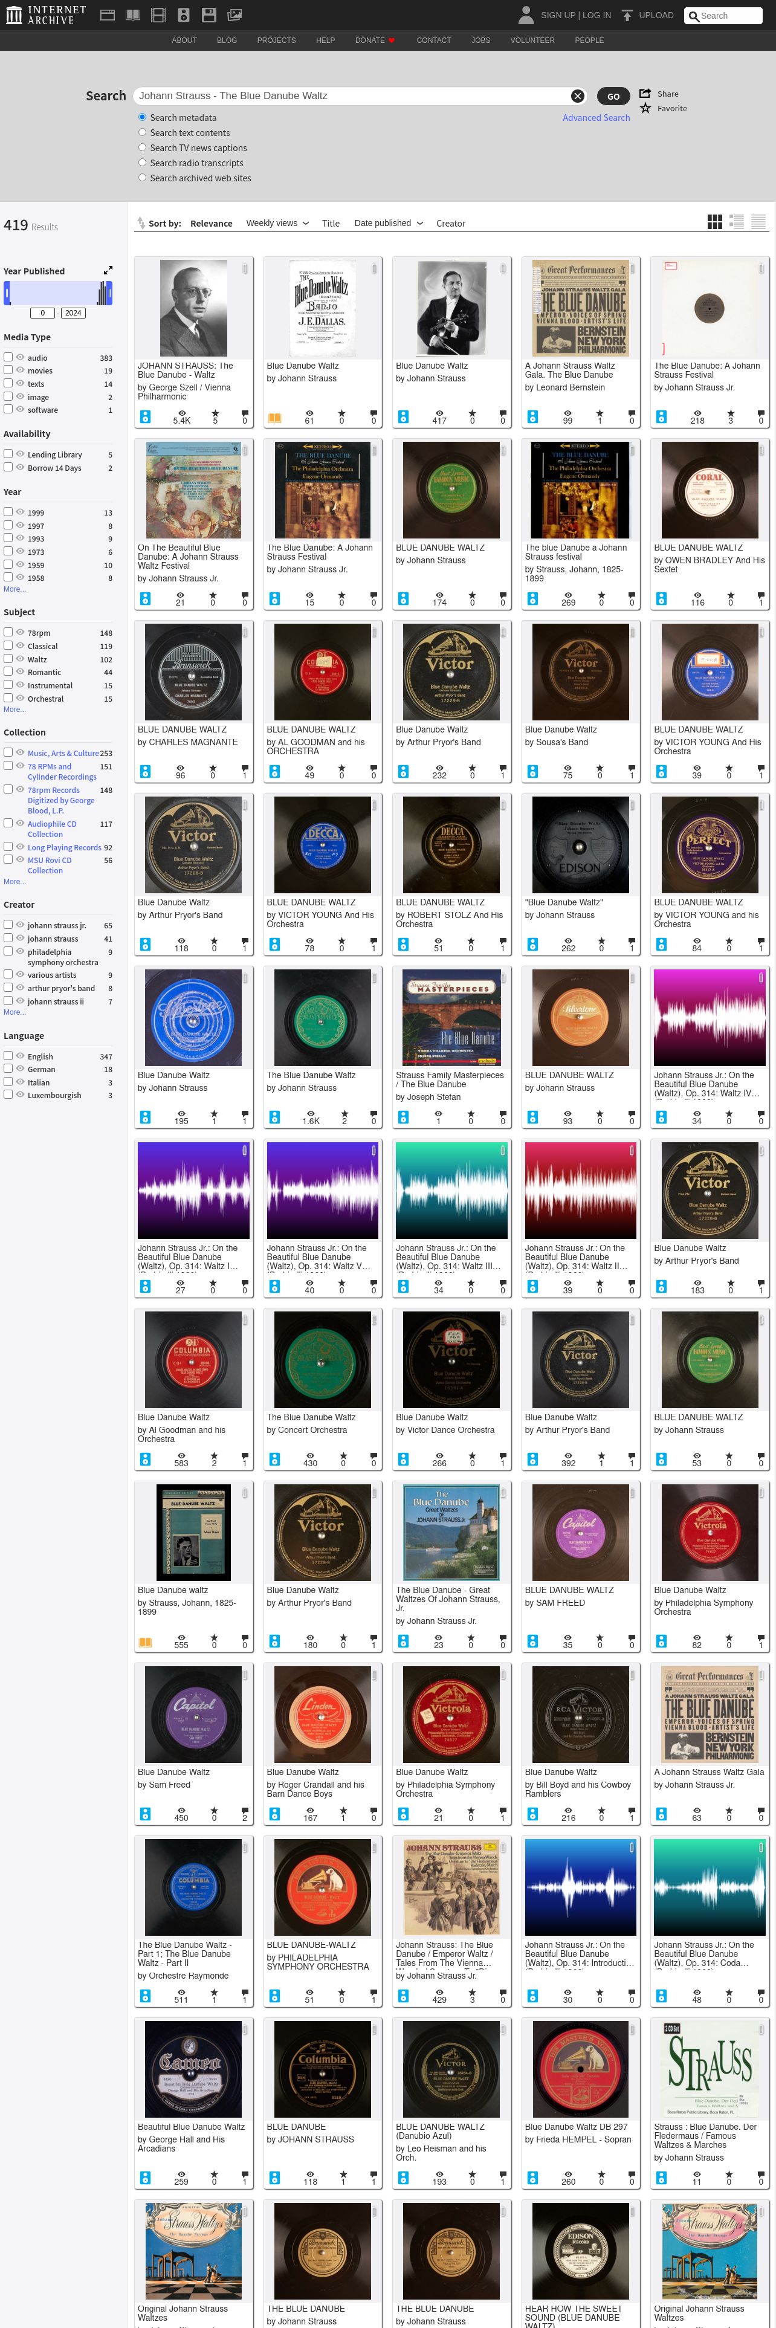Select the Search text contents option

[142, 133]
